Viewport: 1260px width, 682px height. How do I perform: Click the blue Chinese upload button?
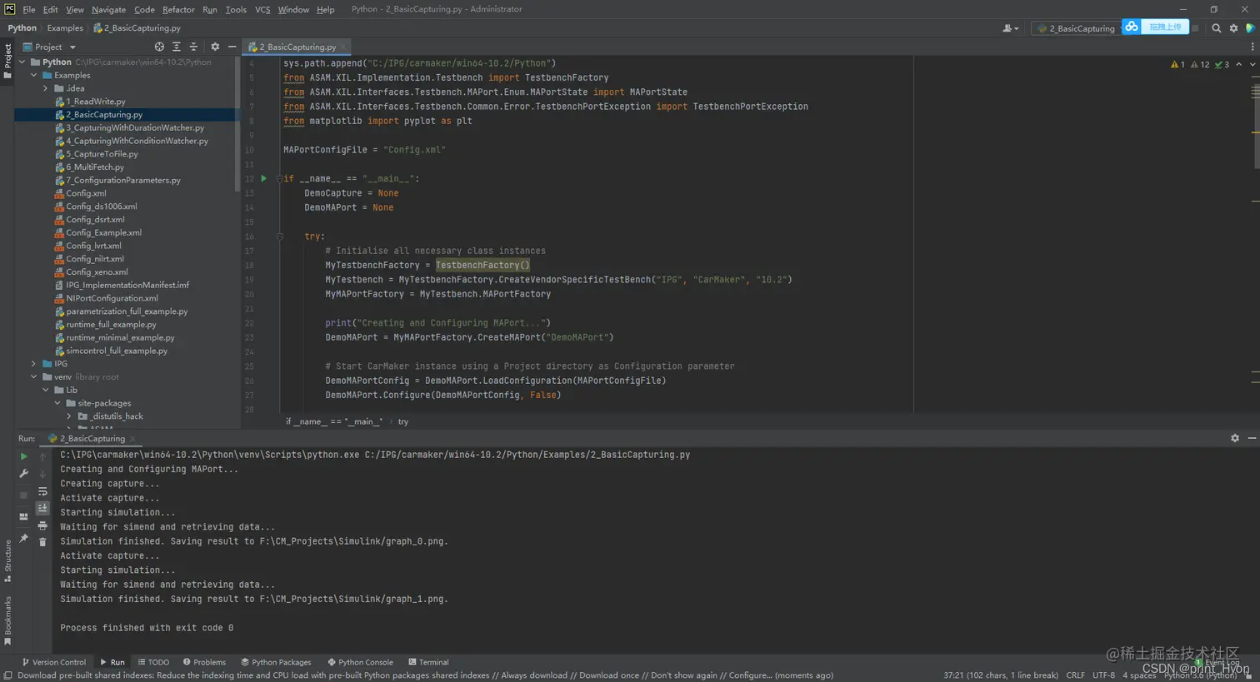[x=1165, y=27]
